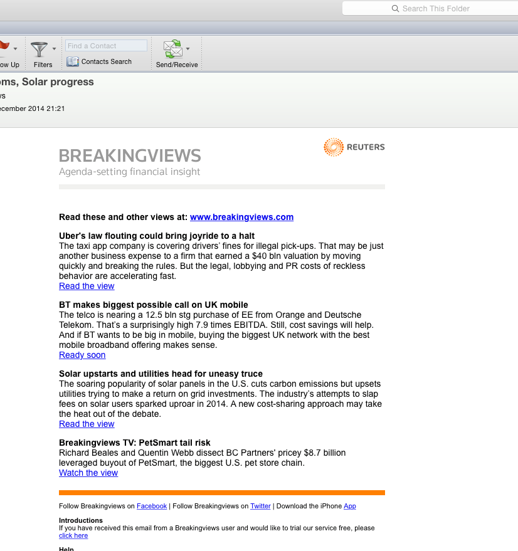The height and width of the screenshot is (551, 518).
Task: Select headline Uber's law flouting could bring joyride
Action: tap(157, 236)
